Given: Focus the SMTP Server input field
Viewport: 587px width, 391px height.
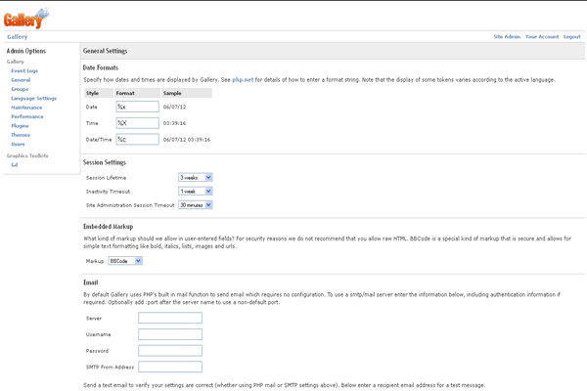Looking at the screenshot, I should pyautogui.click(x=170, y=318).
